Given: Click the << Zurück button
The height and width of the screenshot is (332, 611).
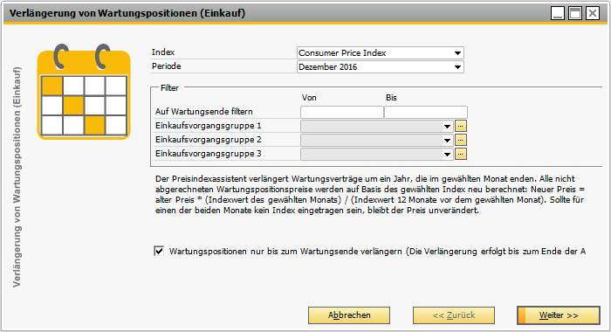Looking at the screenshot, I should [454, 315].
